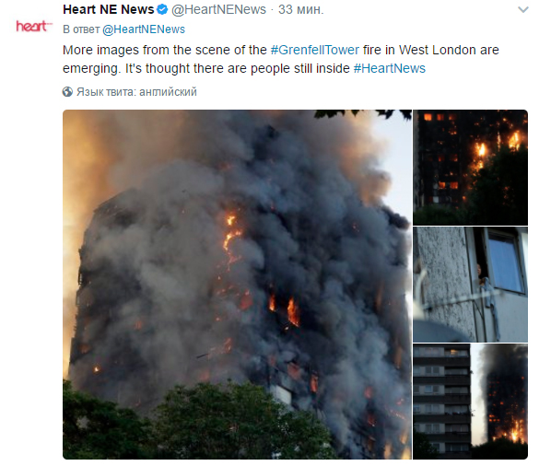Open the @HeartNENews handle in header
539x466 pixels.
(x=218, y=9)
